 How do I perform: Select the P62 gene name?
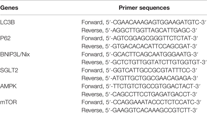point(5,38)
